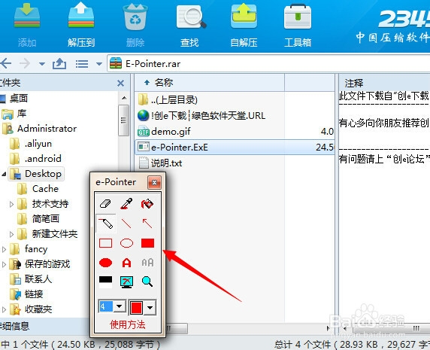The width and height of the screenshot is (430, 350).
Task: Select the filled red rectangle tool
Action: click(x=147, y=243)
